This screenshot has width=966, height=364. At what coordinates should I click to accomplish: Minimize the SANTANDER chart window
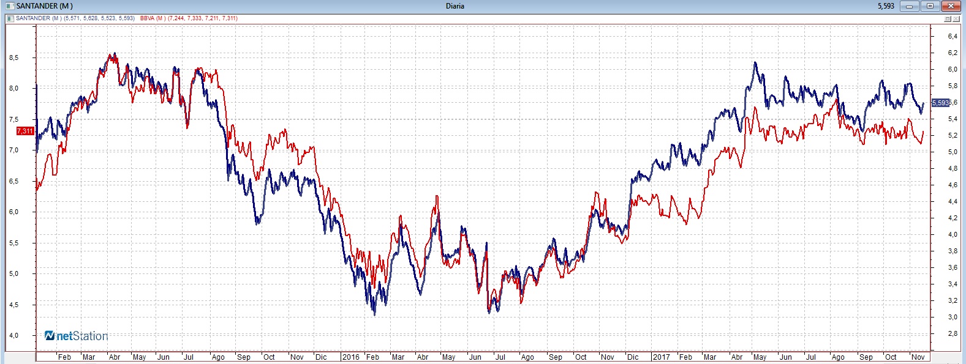[909, 6]
